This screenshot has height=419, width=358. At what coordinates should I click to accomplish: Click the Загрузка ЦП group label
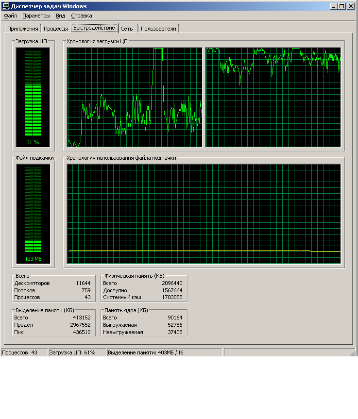coord(31,41)
